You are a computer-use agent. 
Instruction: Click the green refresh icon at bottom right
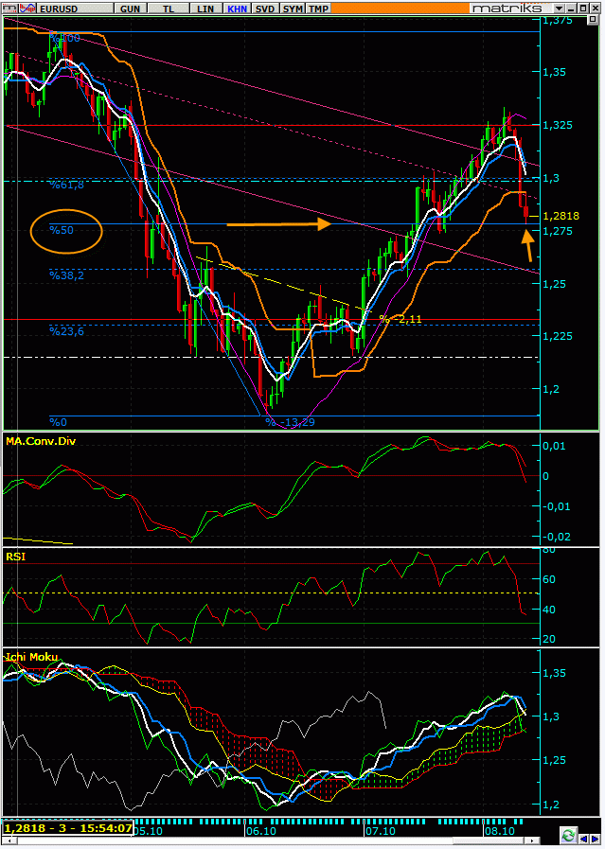click(568, 835)
